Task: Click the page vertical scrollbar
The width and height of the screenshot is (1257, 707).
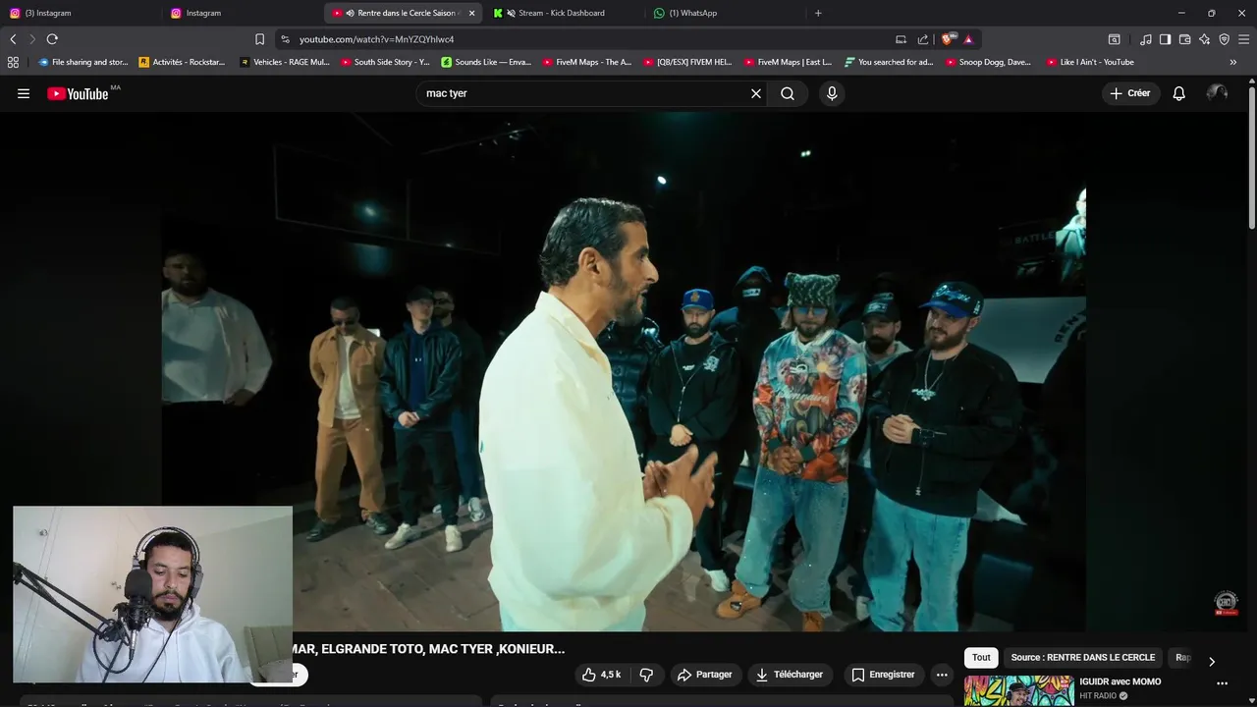Action: tap(1252, 157)
